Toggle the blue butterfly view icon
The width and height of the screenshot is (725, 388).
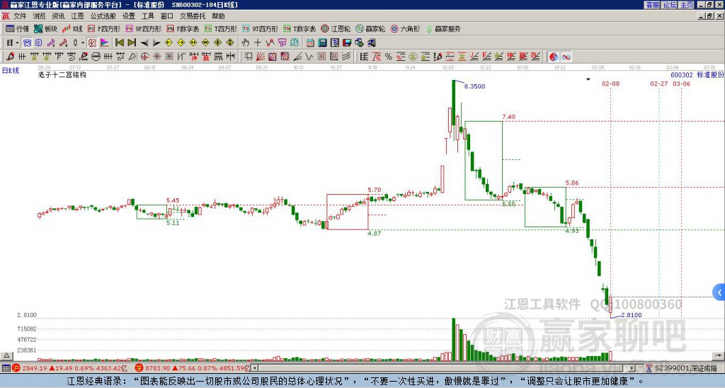(27, 42)
